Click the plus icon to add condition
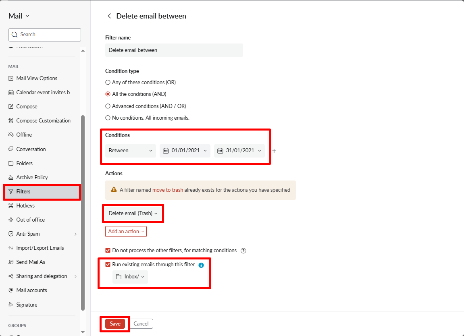The image size is (464, 336). coord(274,151)
